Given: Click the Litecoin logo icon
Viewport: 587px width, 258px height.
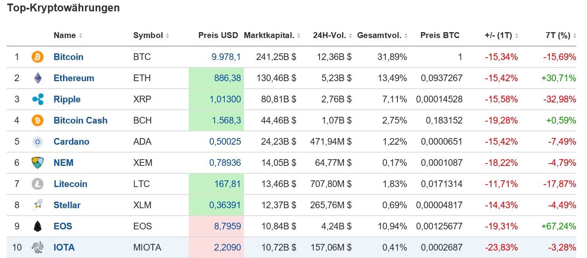Looking at the screenshot, I should pos(38,184).
